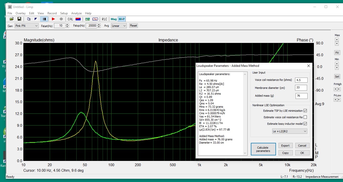Click the RLC toolbar icon
This screenshot has height=182, width=343.
(x=104, y=19)
